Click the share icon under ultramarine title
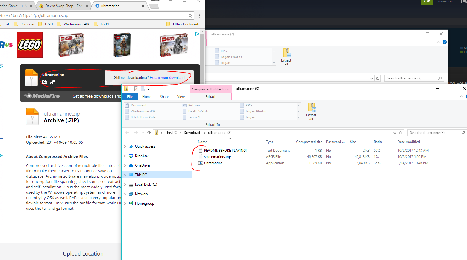 coord(45,82)
